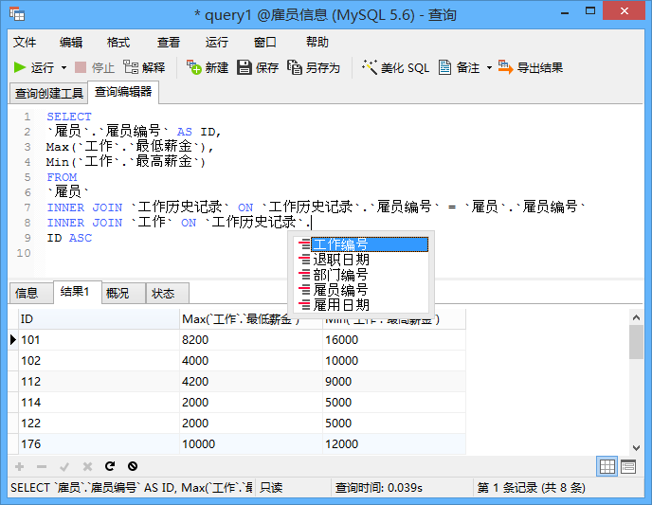Click the apply changes checkmark icon

[64, 466]
